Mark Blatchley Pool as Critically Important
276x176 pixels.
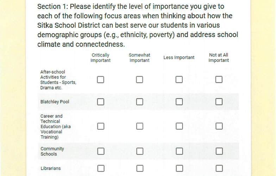point(101,102)
